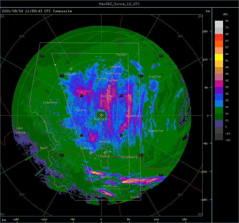Click the Limestone label
This screenshot has height=223, width=239.
coord(50,102)
